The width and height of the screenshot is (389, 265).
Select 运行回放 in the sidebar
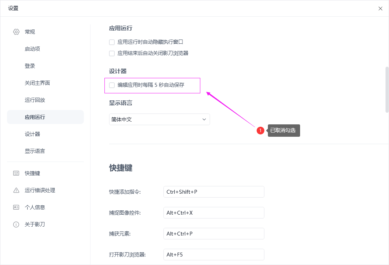[35, 100]
